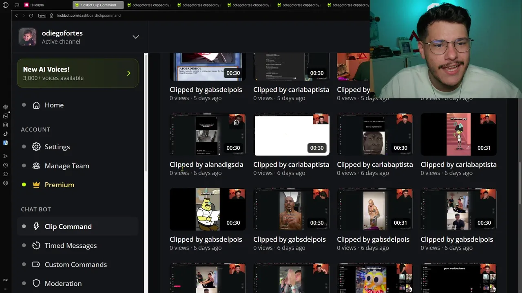Open account Settings page
This screenshot has width=522, height=293.
point(57,147)
